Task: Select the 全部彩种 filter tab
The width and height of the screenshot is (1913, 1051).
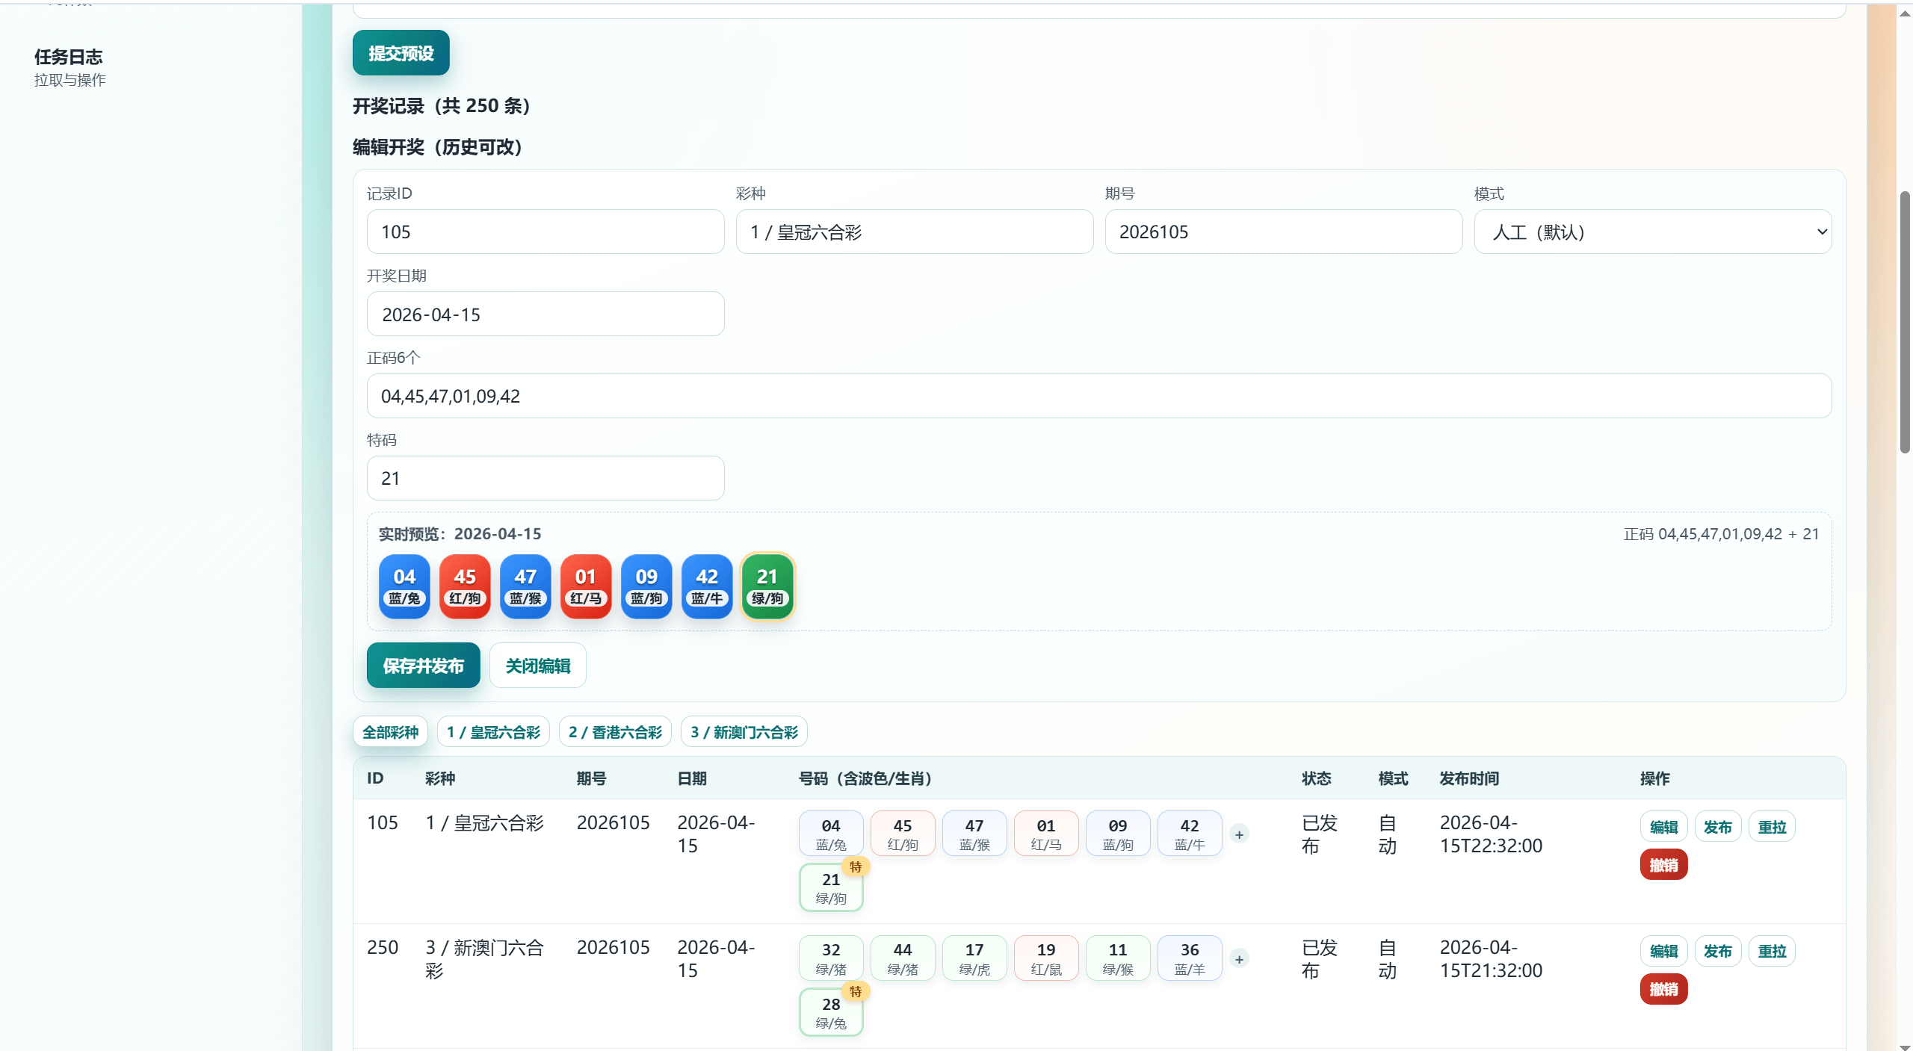Action: click(x=390, y=732)
